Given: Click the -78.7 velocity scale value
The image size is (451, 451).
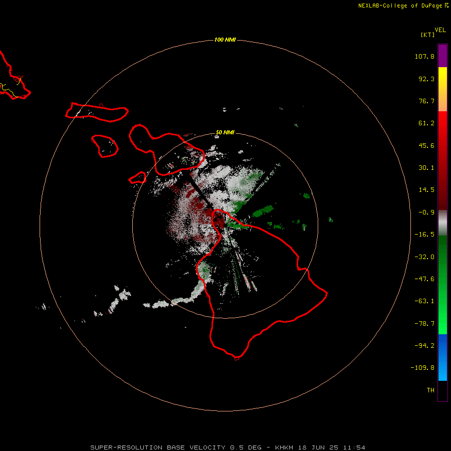Looking at the screenshot, I should [x=424, y=324].
